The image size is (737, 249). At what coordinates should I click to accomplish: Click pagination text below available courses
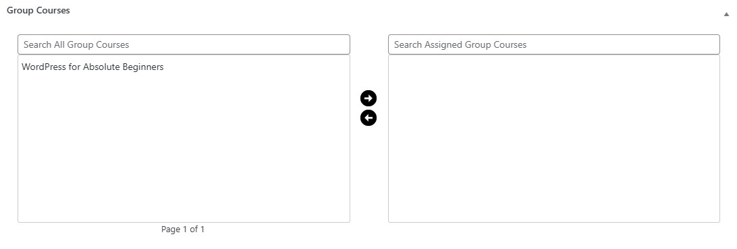pos(183,229)
